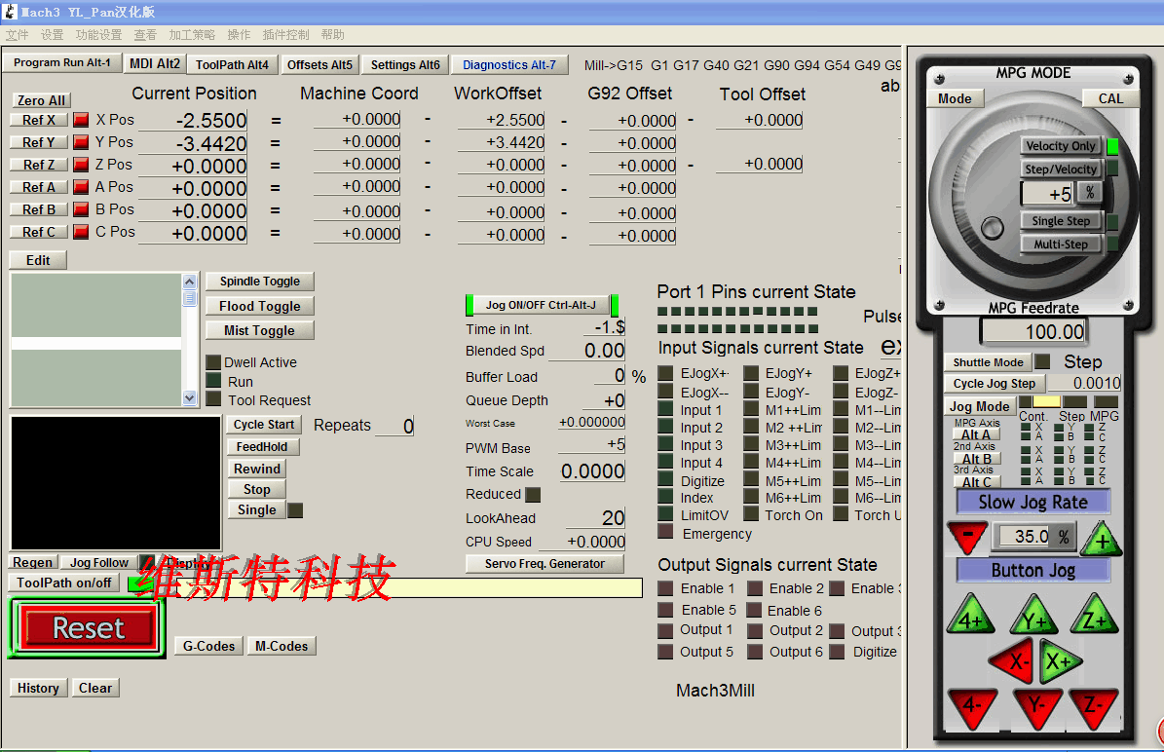Screen dimensions: 1164x752
Task: Click the green 4+ jog arrow
Action: tap(971, 615)
